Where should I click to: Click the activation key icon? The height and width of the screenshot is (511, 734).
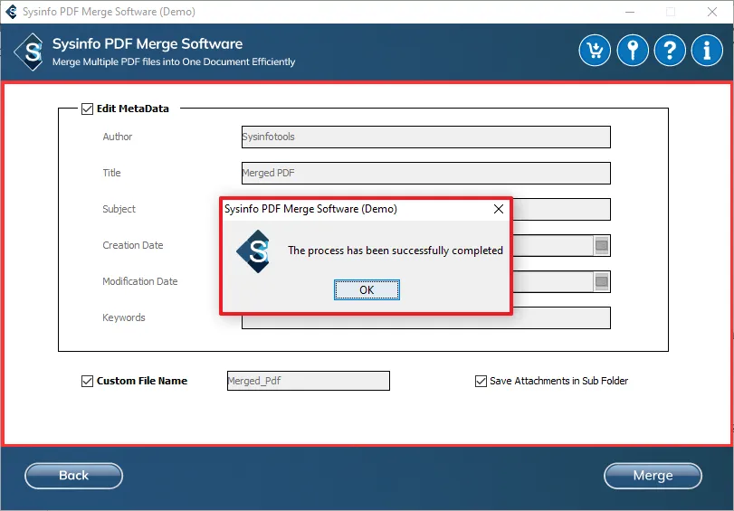[633, 51]
